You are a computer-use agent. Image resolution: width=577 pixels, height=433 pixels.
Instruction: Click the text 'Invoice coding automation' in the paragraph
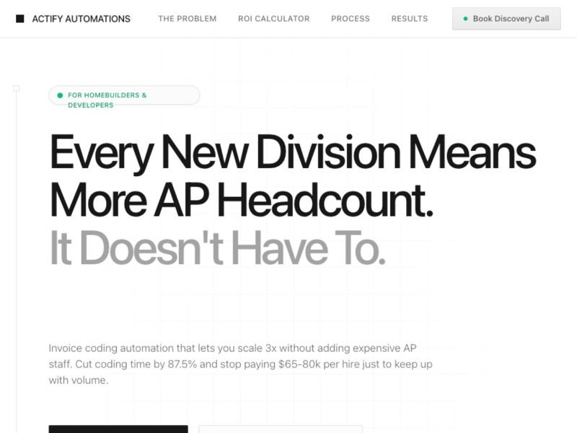107,347
